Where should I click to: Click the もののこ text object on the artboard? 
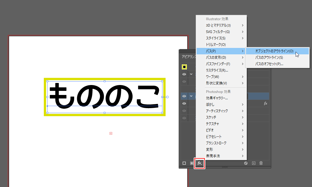(x=105, y=96)
